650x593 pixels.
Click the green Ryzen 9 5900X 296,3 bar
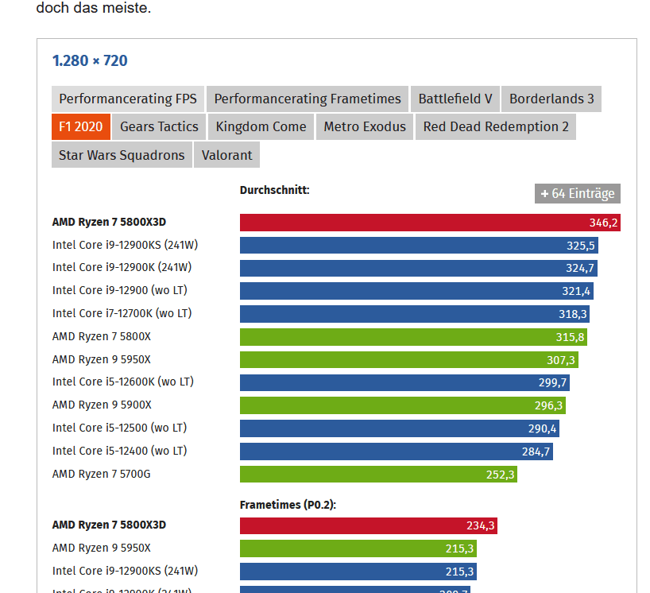(x=403, y=405)
